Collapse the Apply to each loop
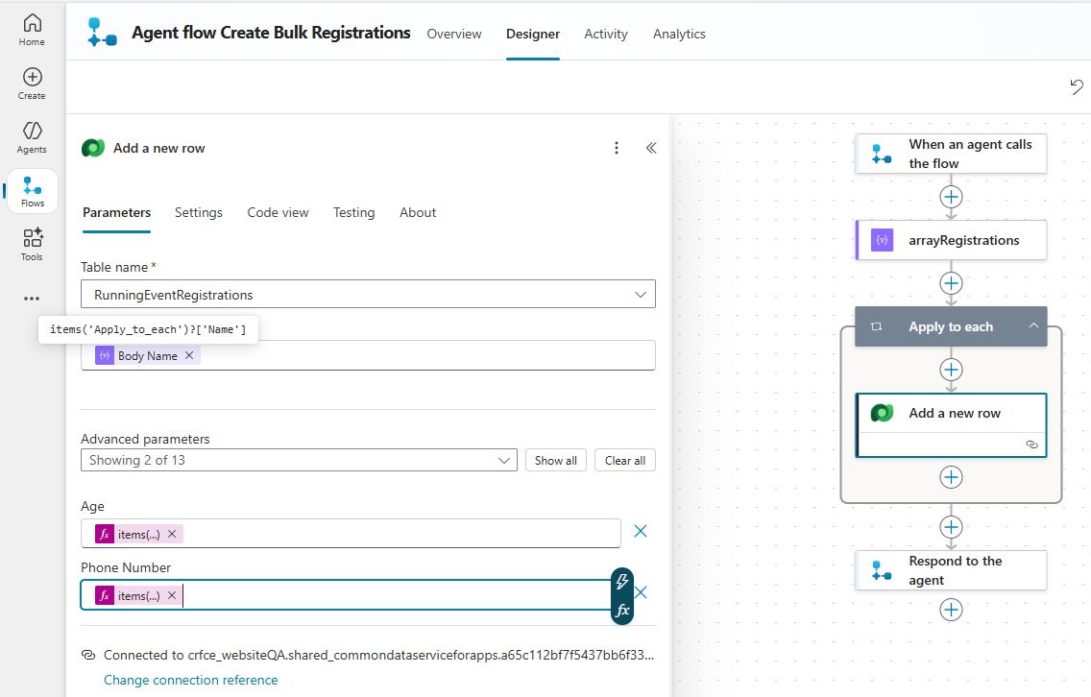The width and height of the screenshot is (1091, 697). [1033, 326]
